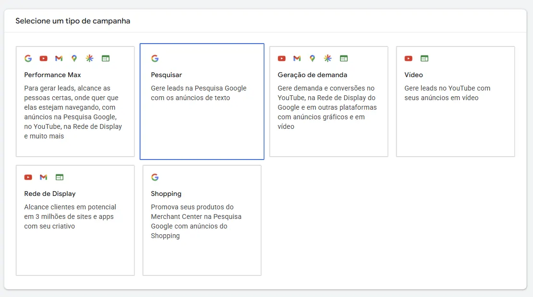Click the Google icon in Shopping card
Image resolution: width=533 pixels, height=297 pixels.
155,177
